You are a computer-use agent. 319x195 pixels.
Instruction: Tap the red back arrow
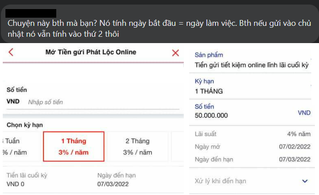[x=11, y=52]
